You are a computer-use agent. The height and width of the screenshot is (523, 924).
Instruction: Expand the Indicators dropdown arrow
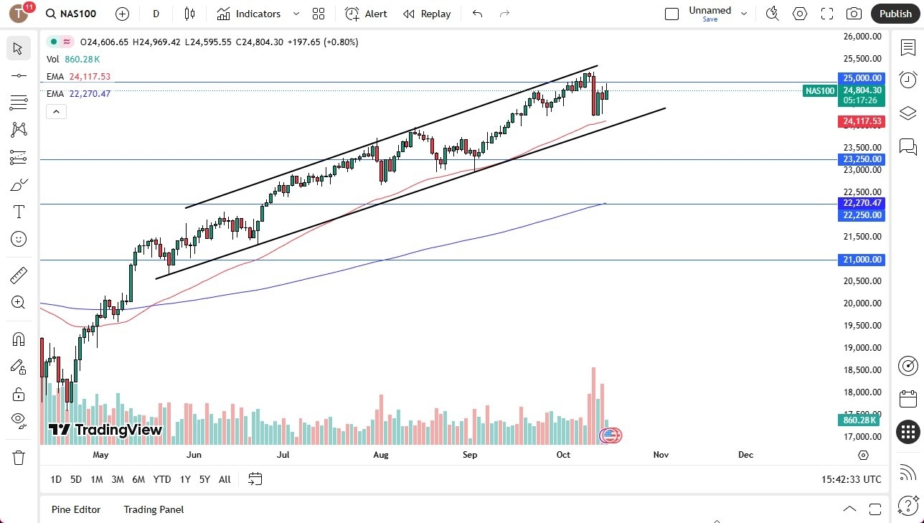pyautogui.click(x=295, y=14)
